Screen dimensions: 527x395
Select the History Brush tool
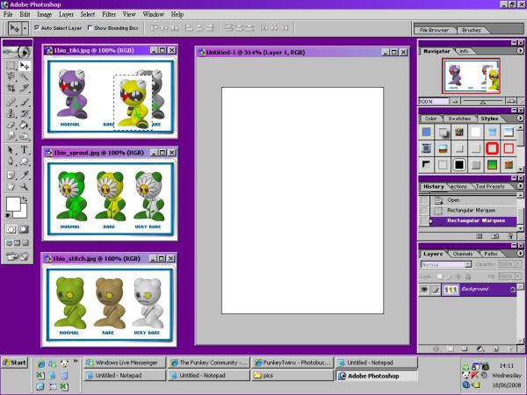(24, 113)
